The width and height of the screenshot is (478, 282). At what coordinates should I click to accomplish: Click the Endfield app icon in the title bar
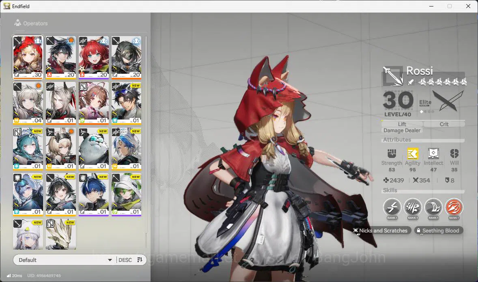[7, 6]
